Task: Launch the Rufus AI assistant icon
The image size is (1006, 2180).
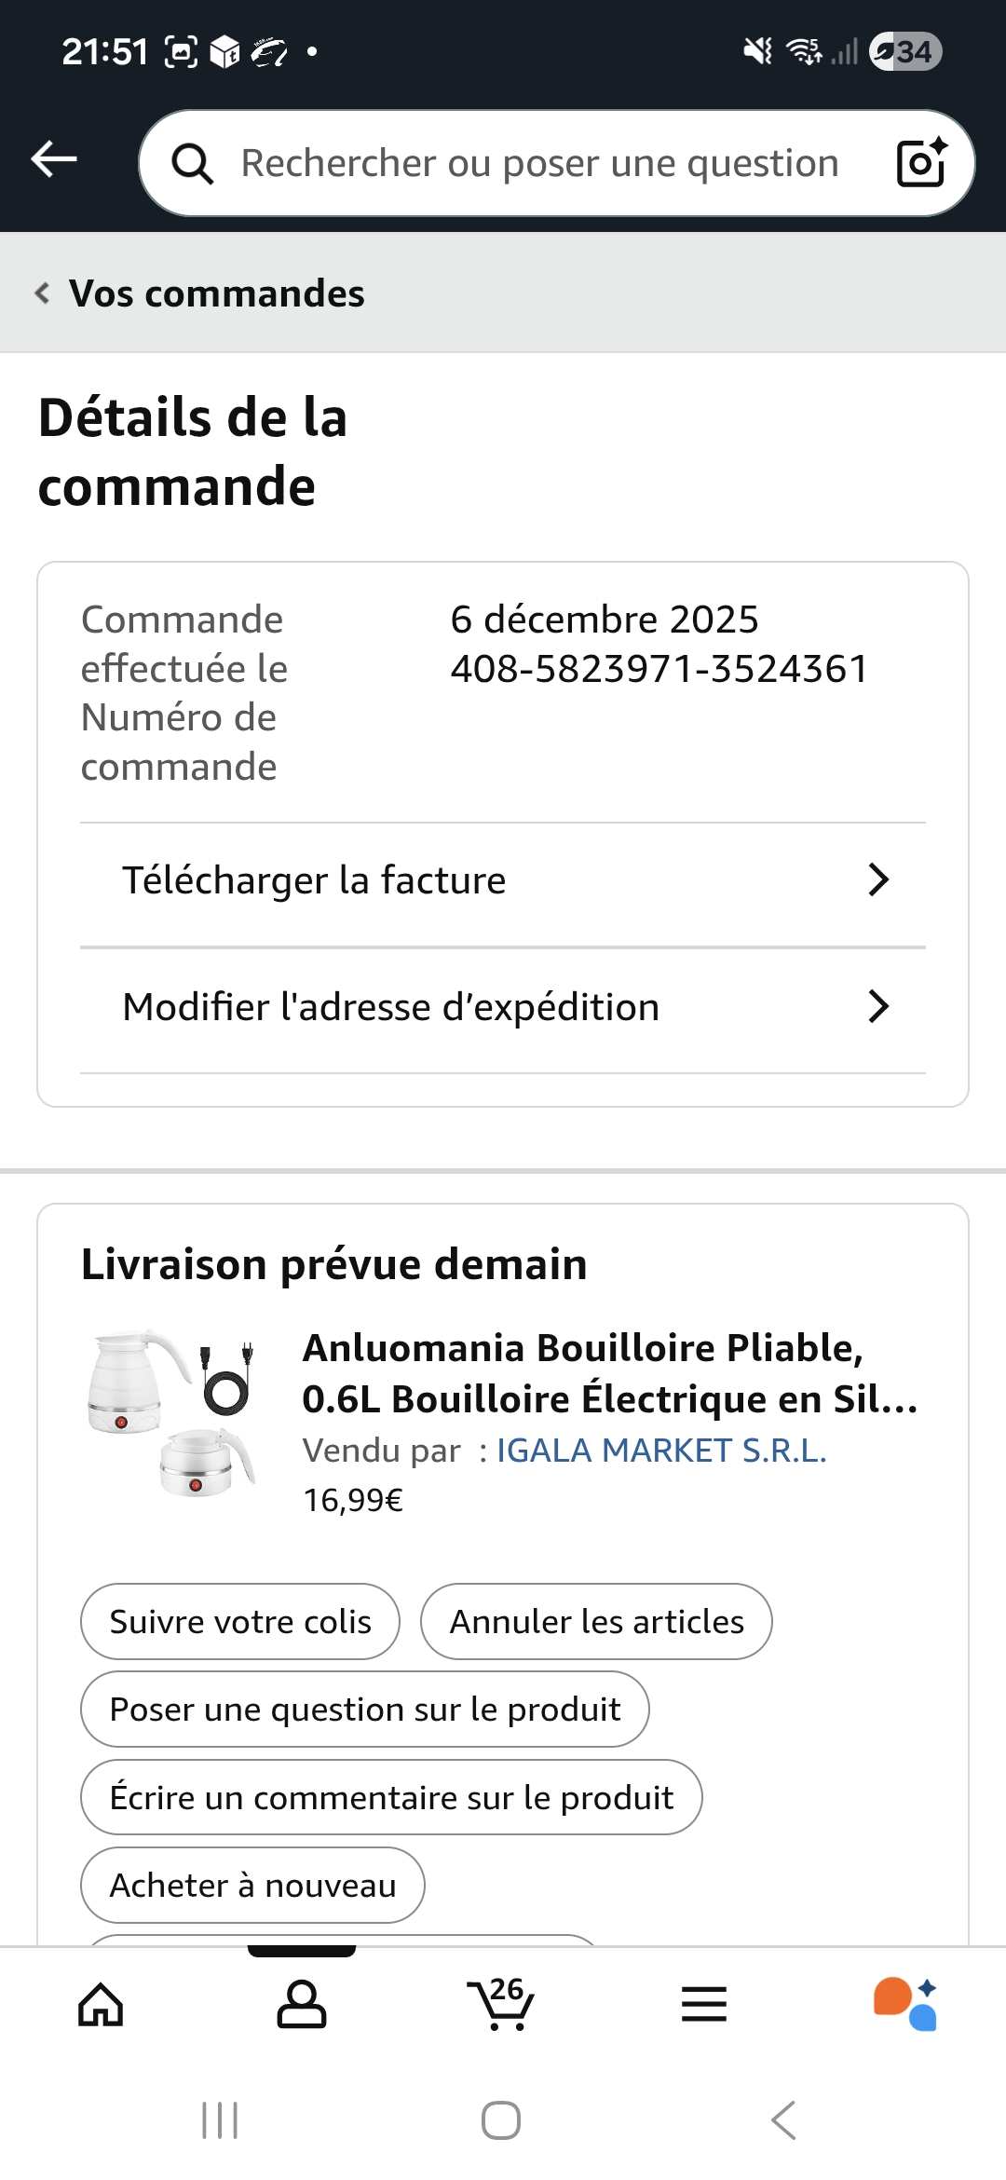Action: (x=905, y=2005)
